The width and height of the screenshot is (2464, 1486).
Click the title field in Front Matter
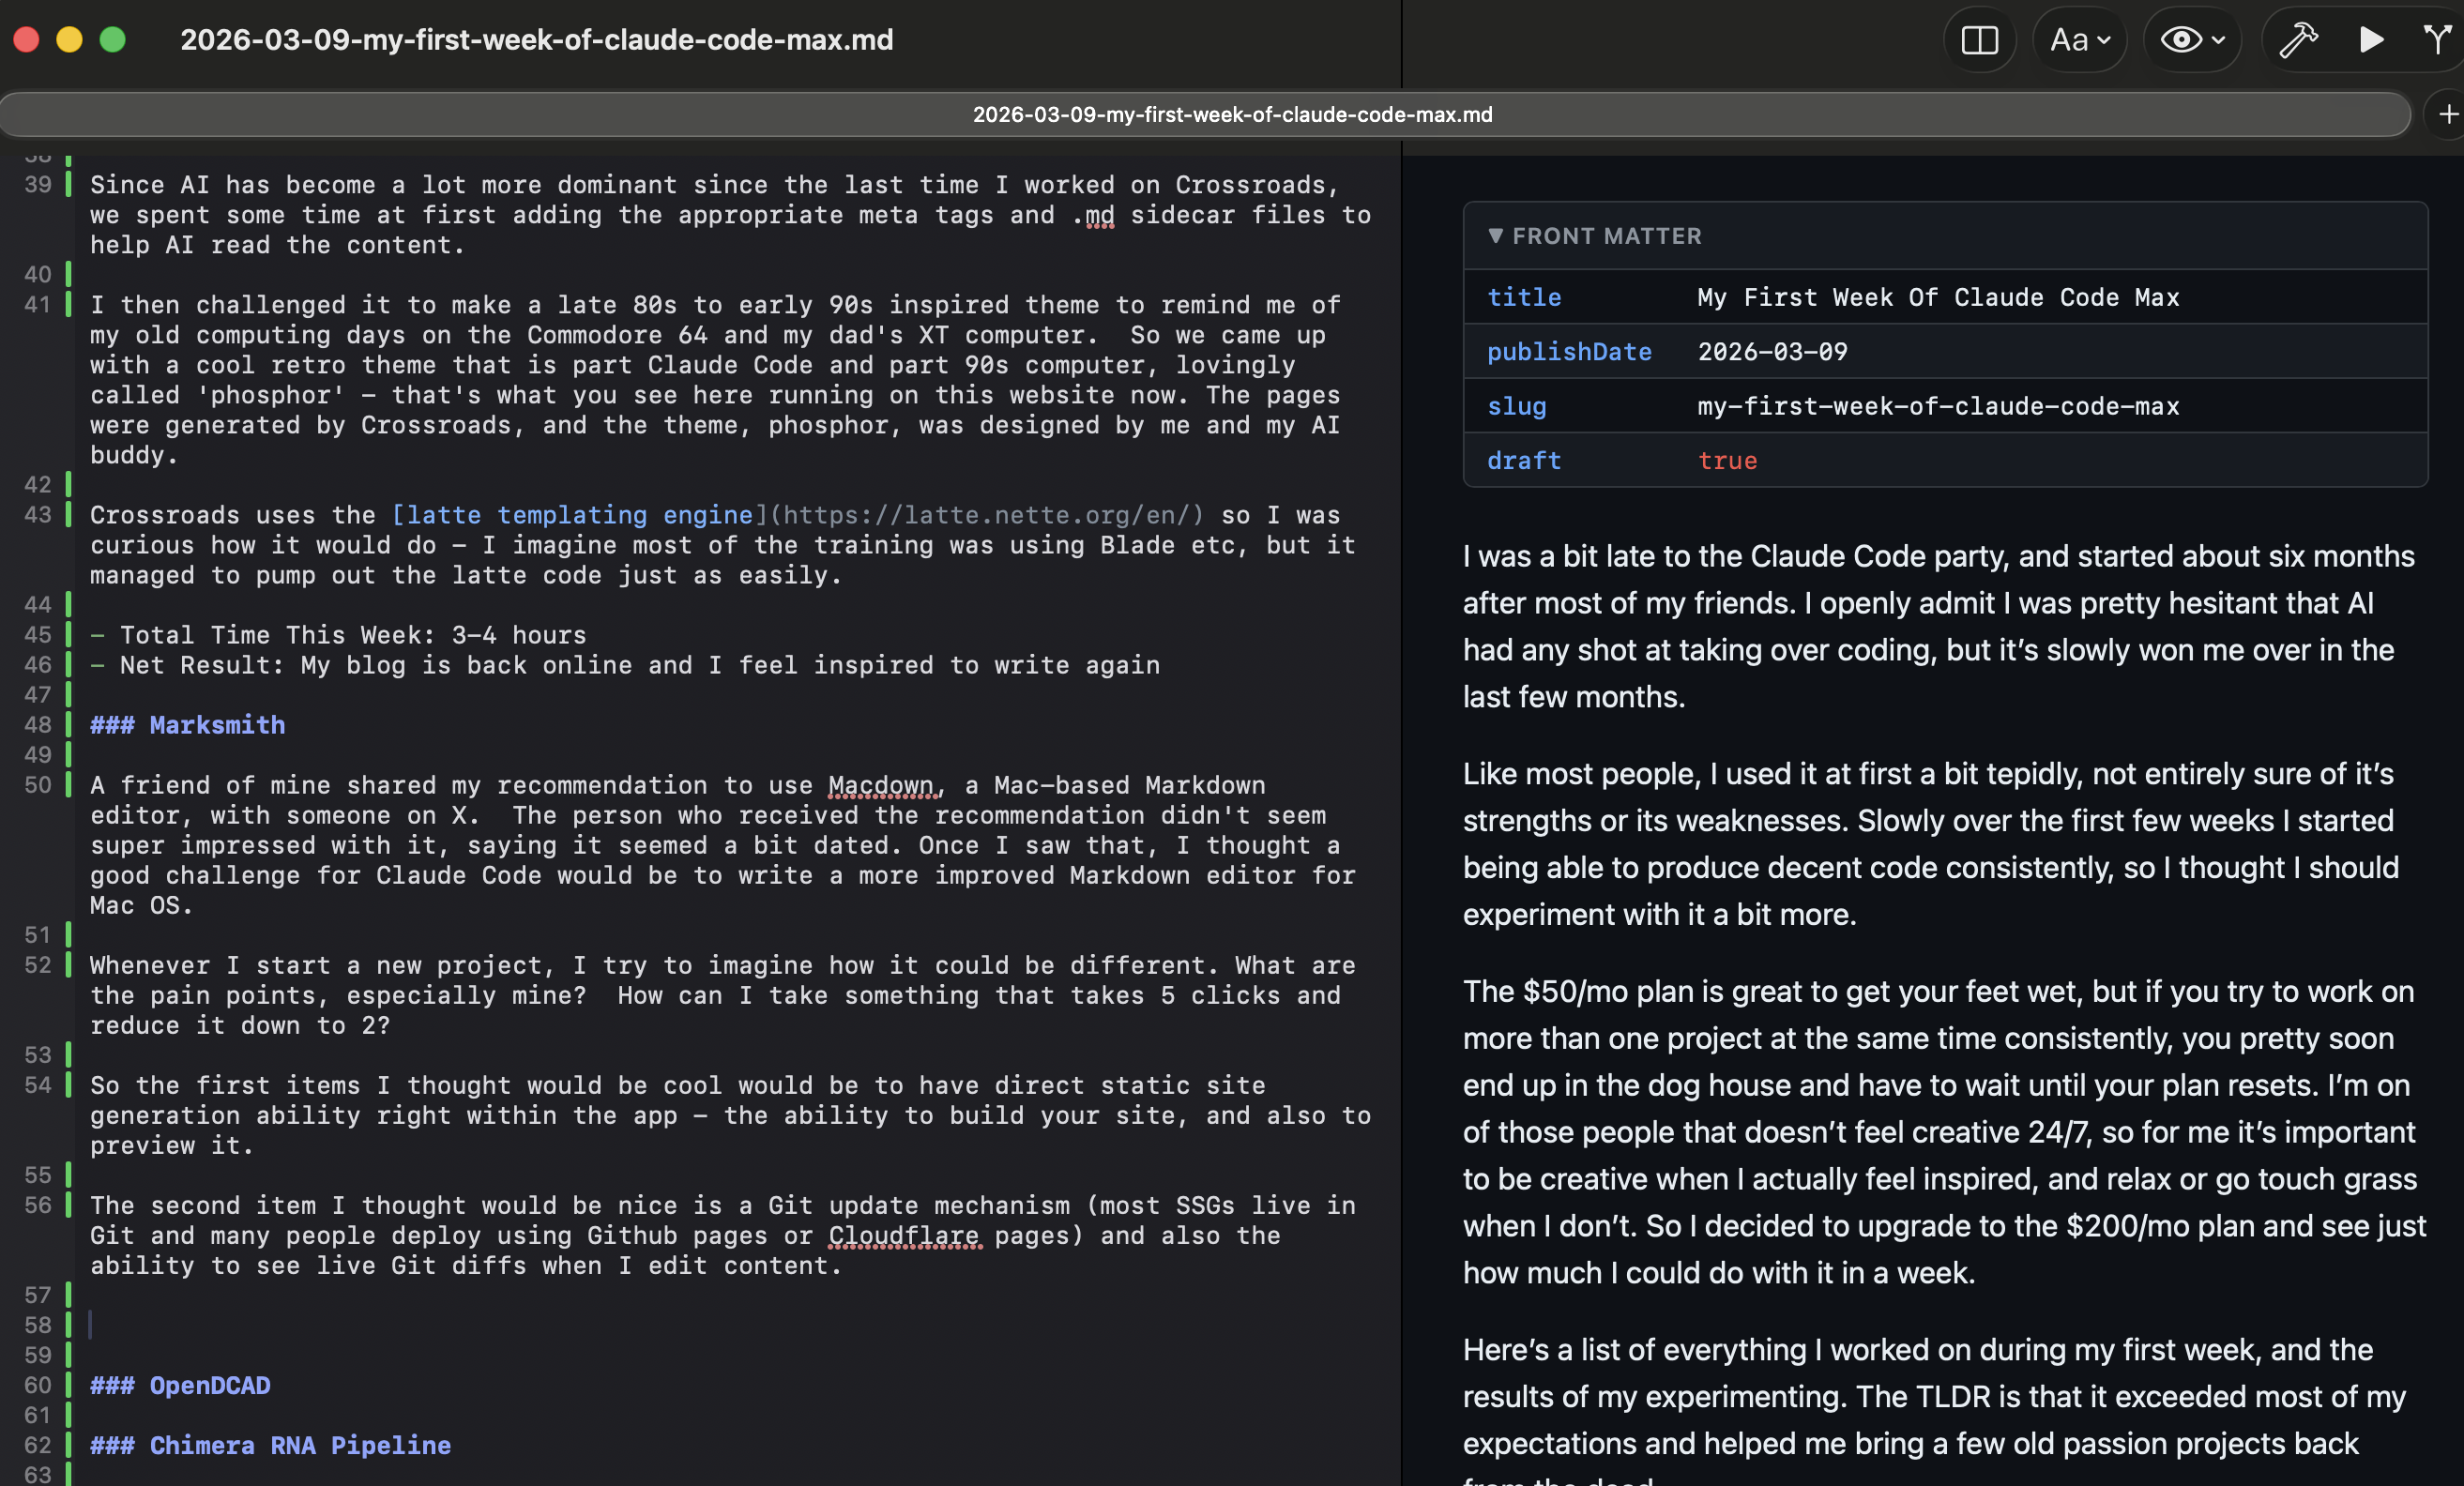click(x=1524, y=297)
